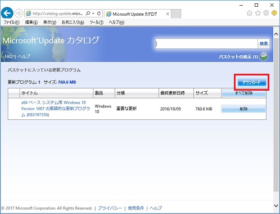Open the KB3197356 update title link

[56, 109]
